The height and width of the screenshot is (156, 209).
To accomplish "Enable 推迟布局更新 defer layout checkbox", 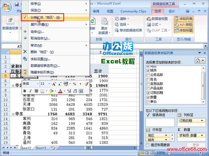I will tap(147, 145).
